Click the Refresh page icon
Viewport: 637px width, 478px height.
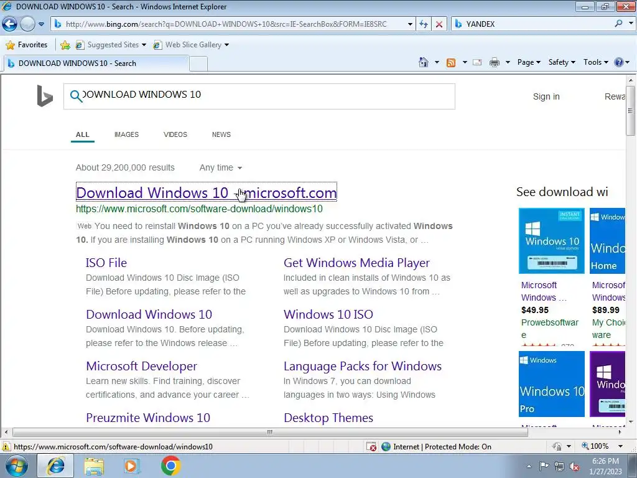[x=424, y=24]
